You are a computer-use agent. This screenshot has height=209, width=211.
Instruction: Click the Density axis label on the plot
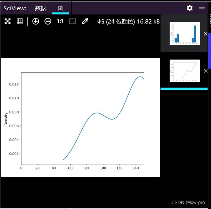pos(6,119)
